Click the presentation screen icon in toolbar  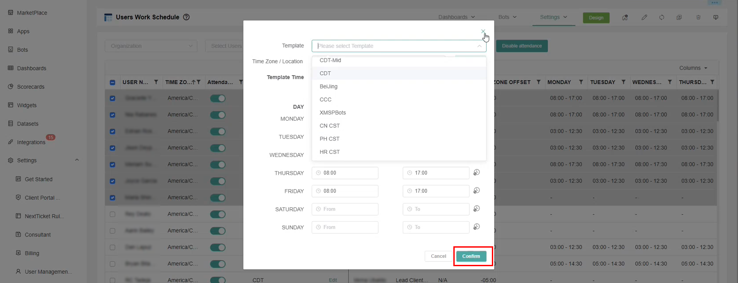716,18
